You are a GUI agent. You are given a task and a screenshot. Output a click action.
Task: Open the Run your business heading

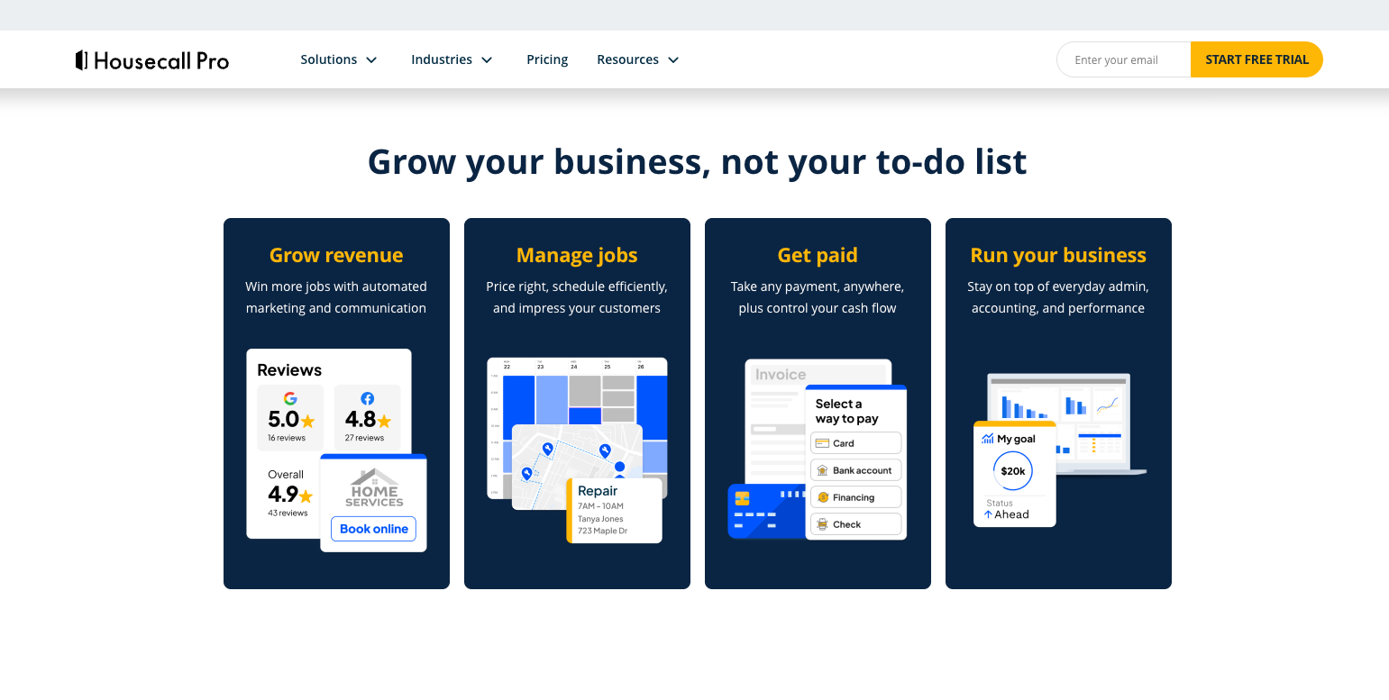[x=1058, y=255]
